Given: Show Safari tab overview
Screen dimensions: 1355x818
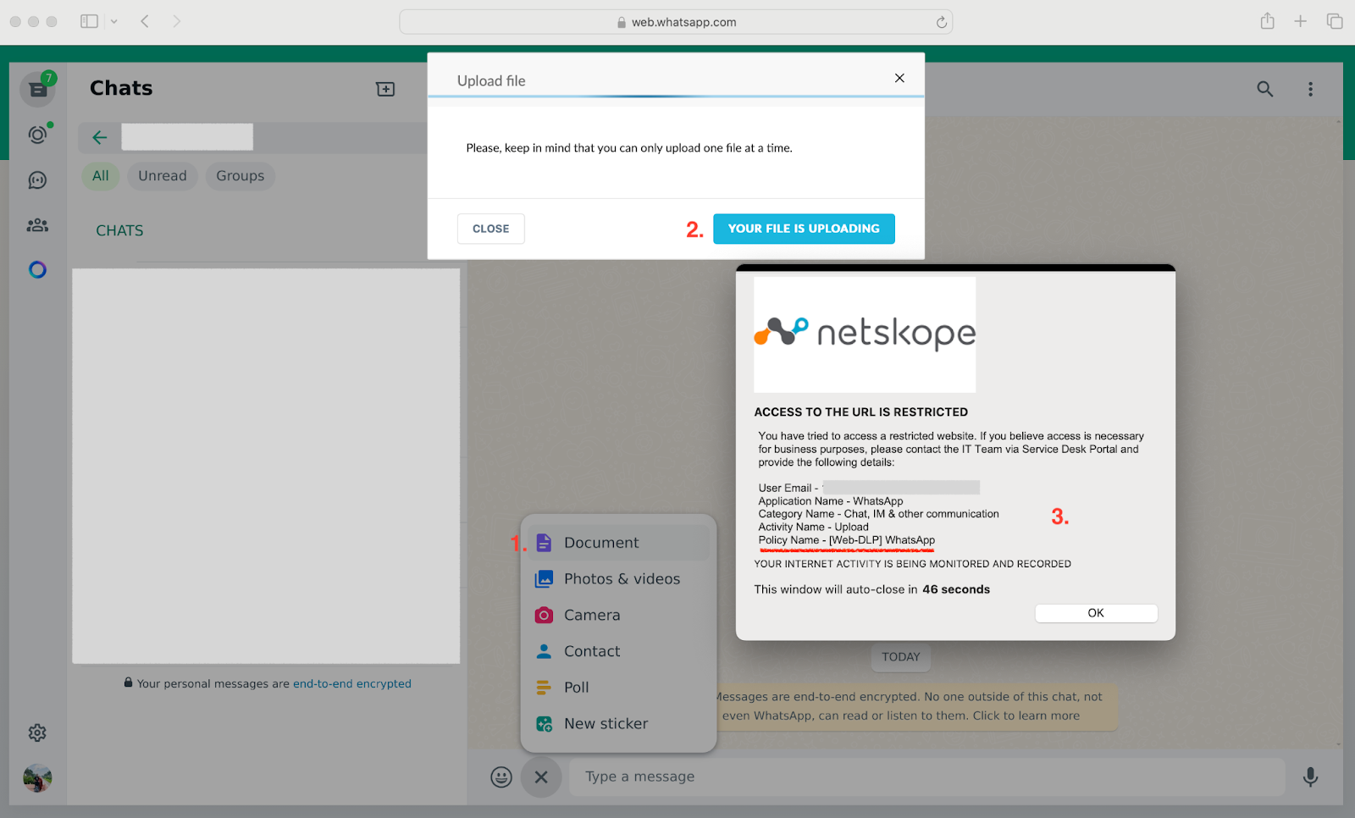Looking at the screenshot, I should tap(1335, 21).
